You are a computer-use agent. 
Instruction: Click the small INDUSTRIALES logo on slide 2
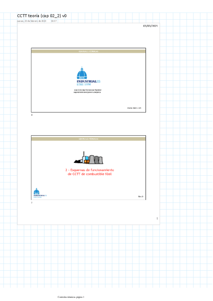click(40, 193)
